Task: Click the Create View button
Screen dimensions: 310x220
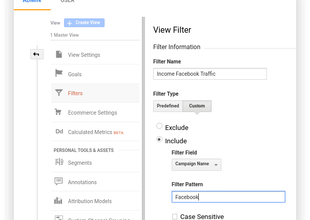Action: [84, 23]
